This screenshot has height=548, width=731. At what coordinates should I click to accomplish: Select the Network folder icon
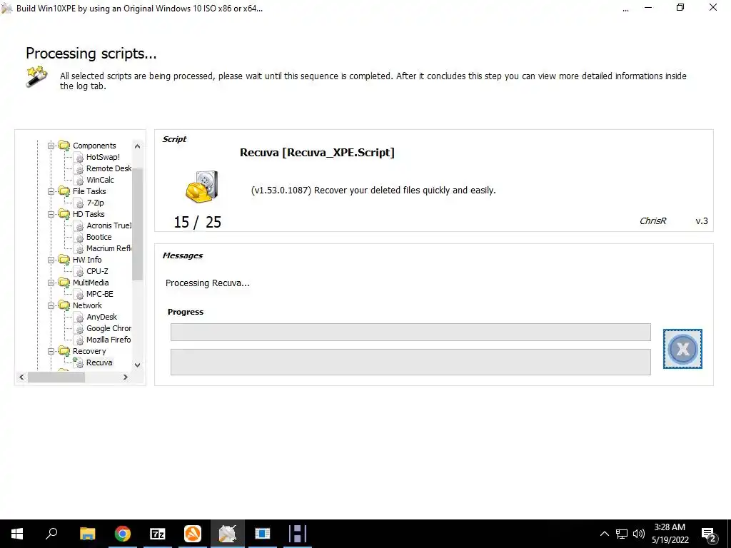click(x=64, y=305)
